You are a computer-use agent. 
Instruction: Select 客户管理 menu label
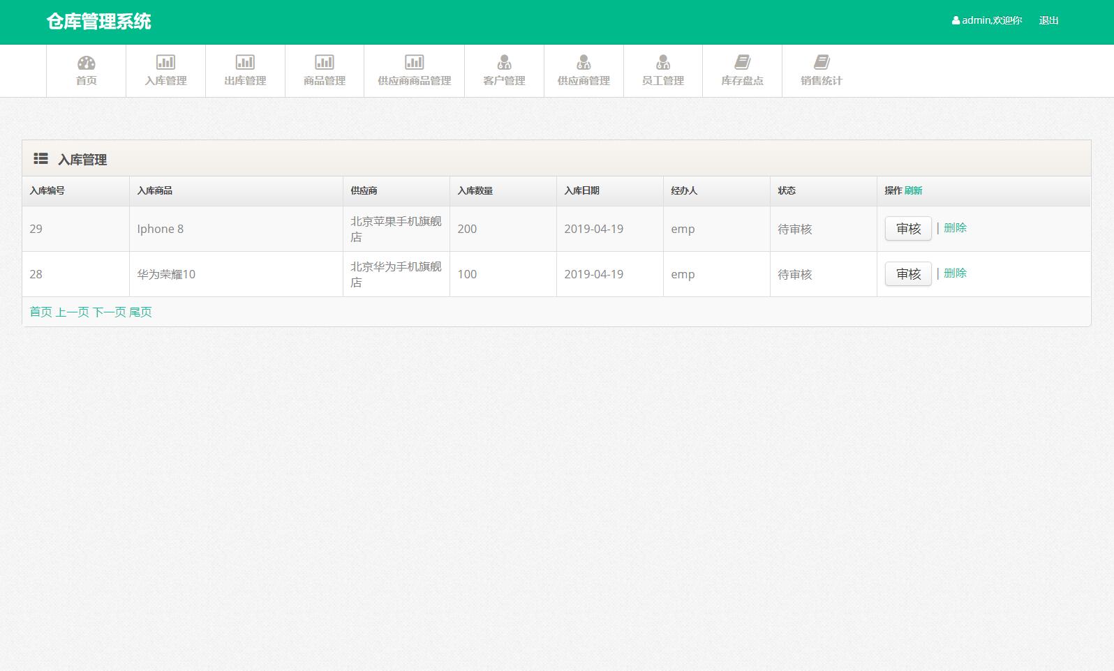[x=504, y=81]
